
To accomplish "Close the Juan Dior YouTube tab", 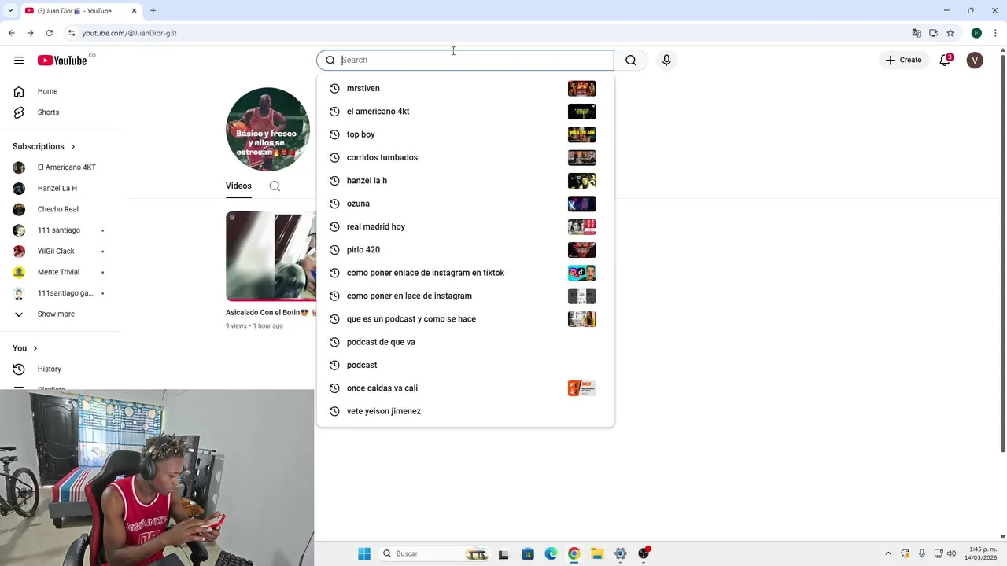I will pos(134,11).
